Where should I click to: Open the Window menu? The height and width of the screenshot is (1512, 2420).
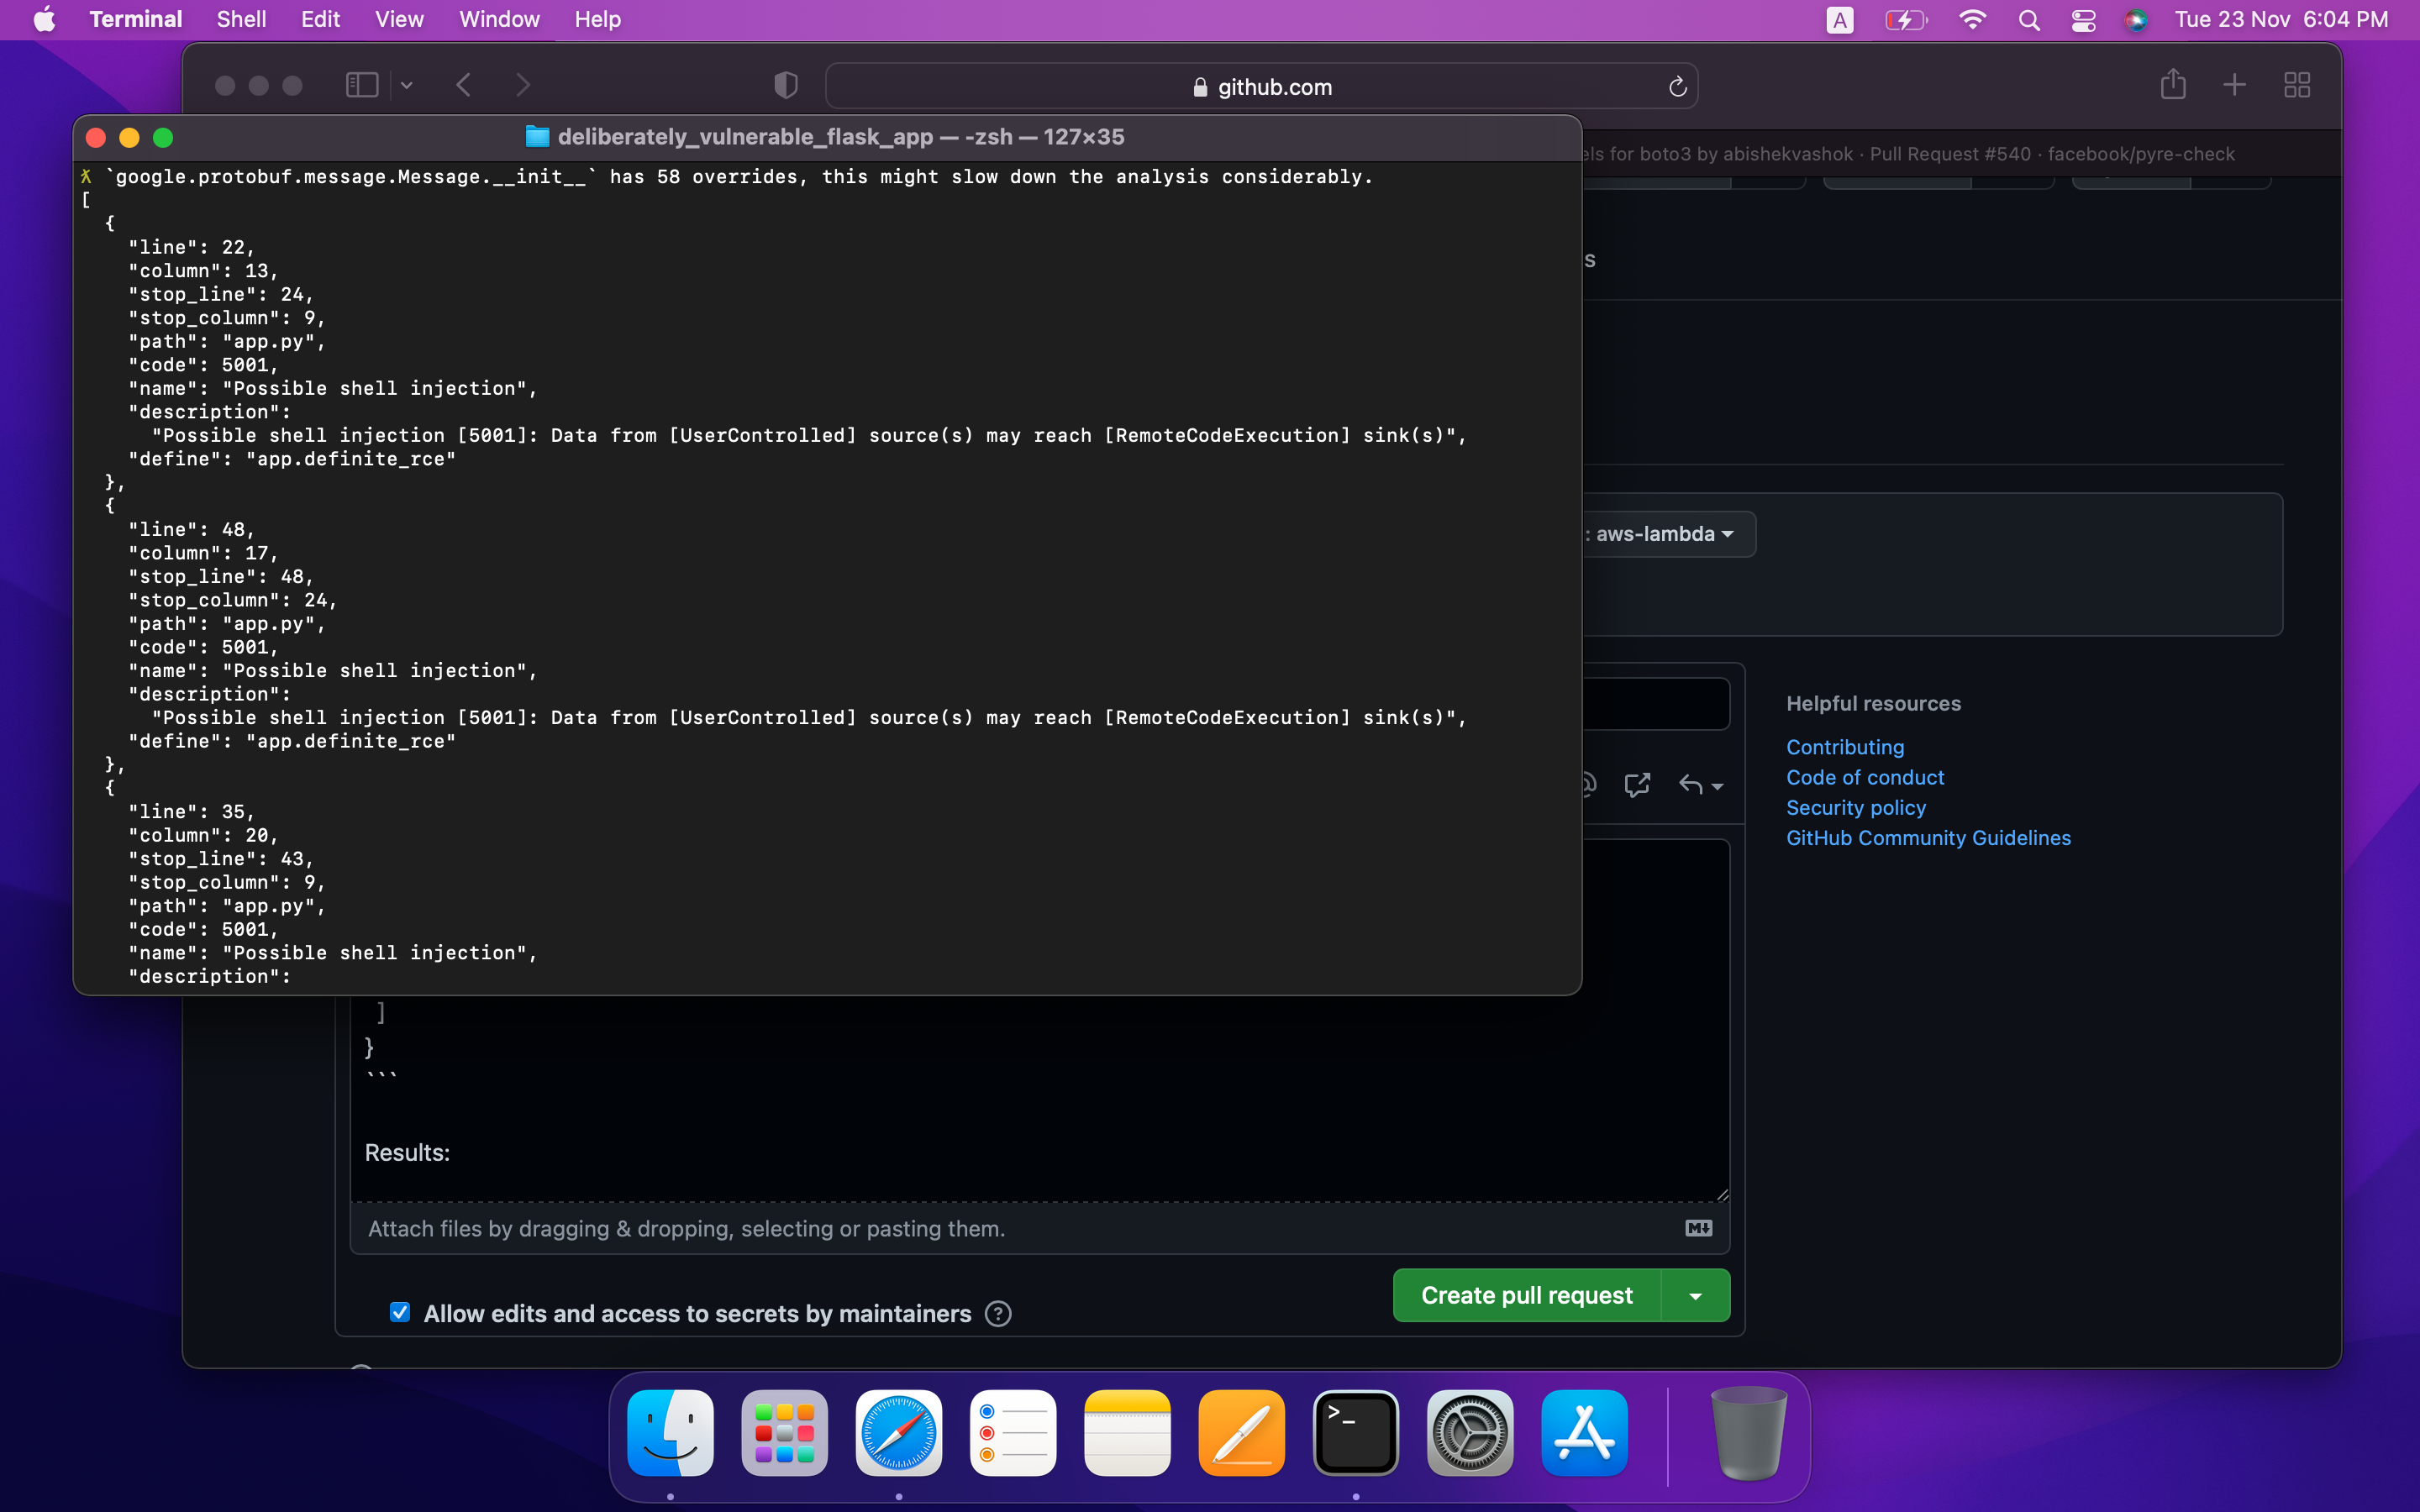pos(498,19)
